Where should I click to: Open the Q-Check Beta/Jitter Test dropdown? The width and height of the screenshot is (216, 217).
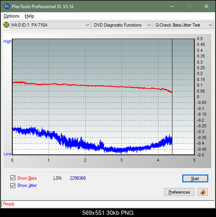point(183,25)
